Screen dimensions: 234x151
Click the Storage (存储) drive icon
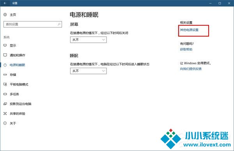pos(5,74)
